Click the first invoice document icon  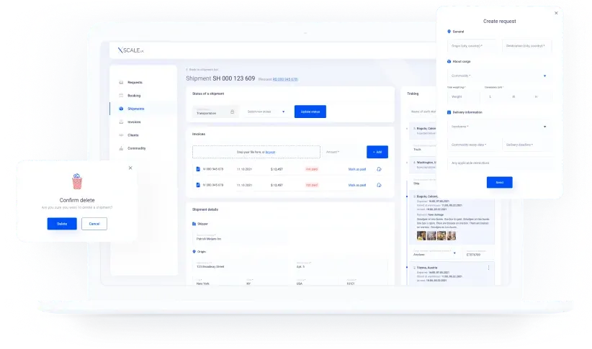tap(198, 169)
